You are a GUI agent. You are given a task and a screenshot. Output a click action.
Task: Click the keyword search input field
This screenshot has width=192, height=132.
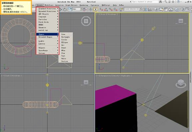click(x=145, y=2)
